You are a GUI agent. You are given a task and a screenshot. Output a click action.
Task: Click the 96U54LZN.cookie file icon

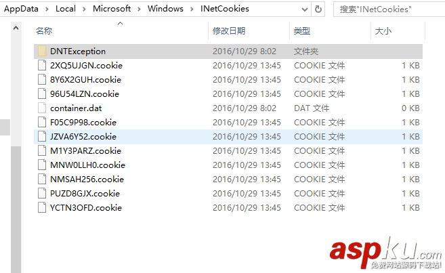(41, 94)
